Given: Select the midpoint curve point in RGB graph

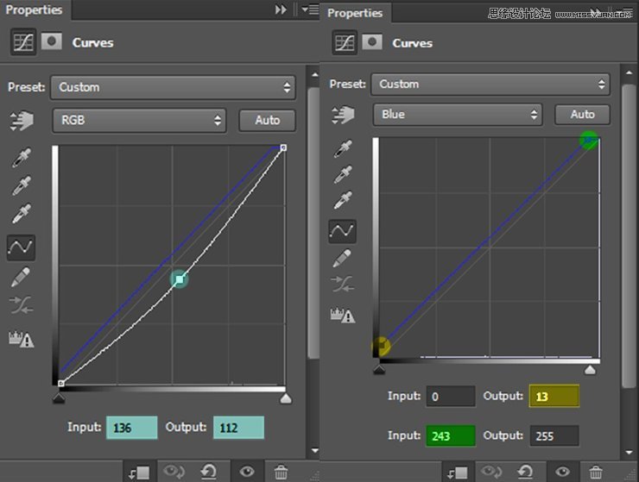Looking at the screenshot, I should (x=180, y=279).
